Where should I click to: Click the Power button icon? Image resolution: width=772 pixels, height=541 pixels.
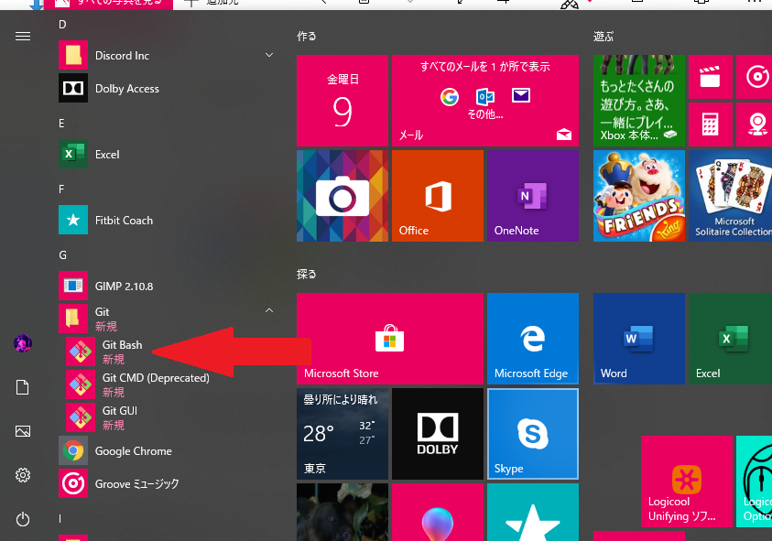coord(23,519)
